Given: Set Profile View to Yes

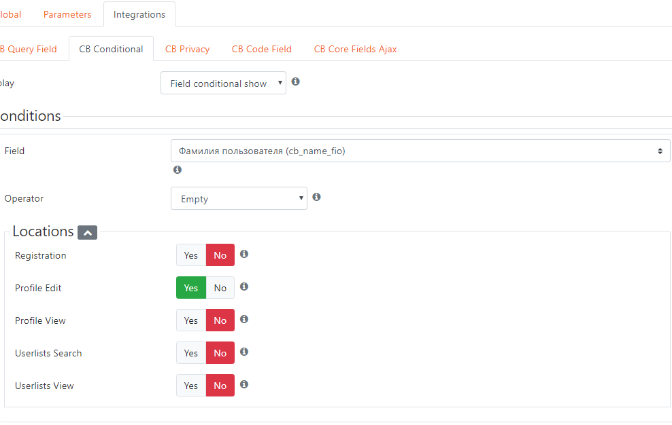Looking at the screenshot, I should (191, 320).
